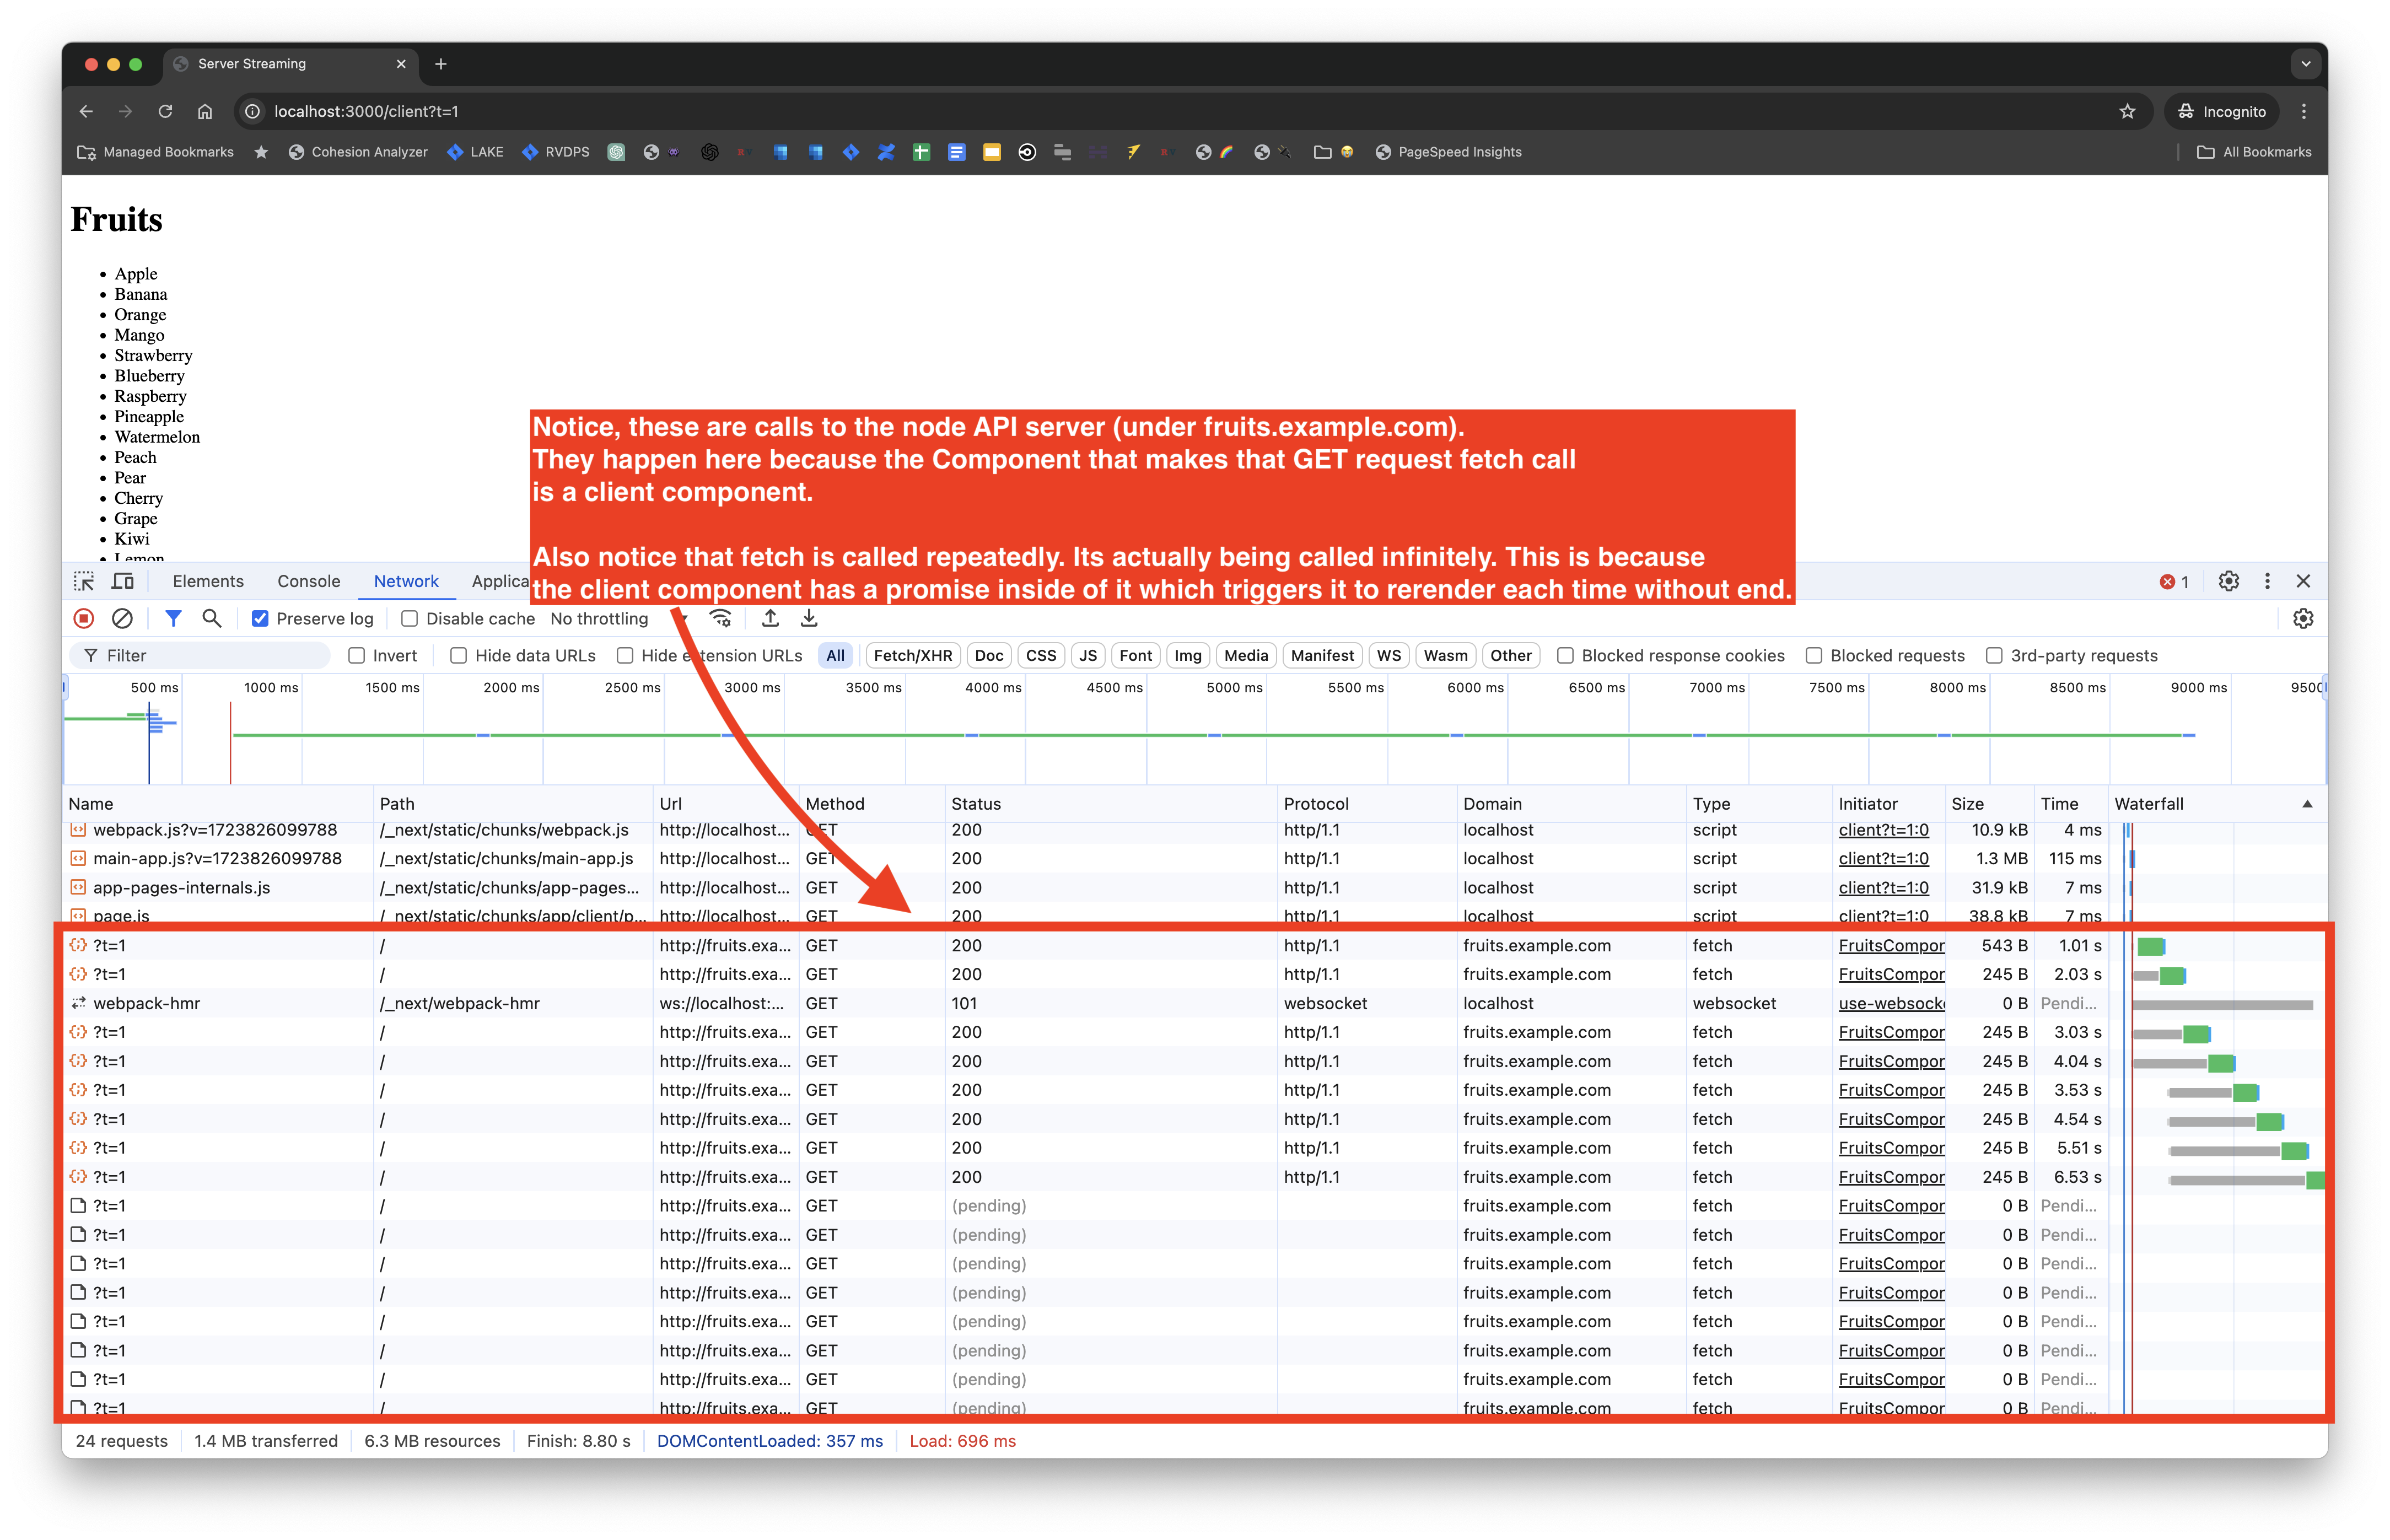Click the export HAR download icon
This screenshot has width=2390, height=1540.
point(809,619)
